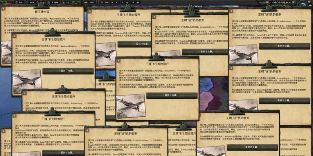Screen dimensions: 313x156
Task: Collapse Joachim's ace pilot event popup
Action: click(154, 17)
